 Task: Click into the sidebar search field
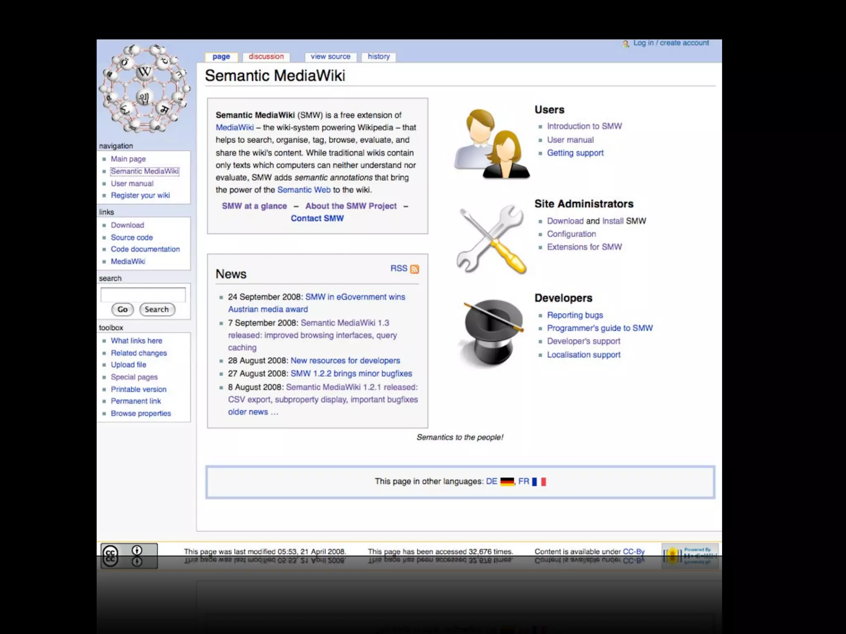(x=143, y=295)
